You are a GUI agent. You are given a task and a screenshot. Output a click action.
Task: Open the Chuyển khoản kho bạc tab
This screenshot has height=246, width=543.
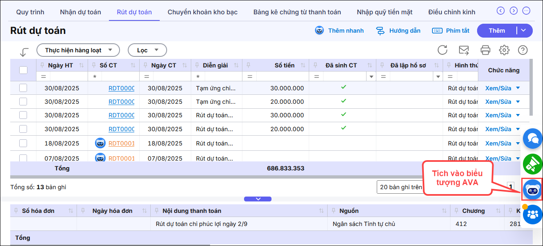[202, 12]
